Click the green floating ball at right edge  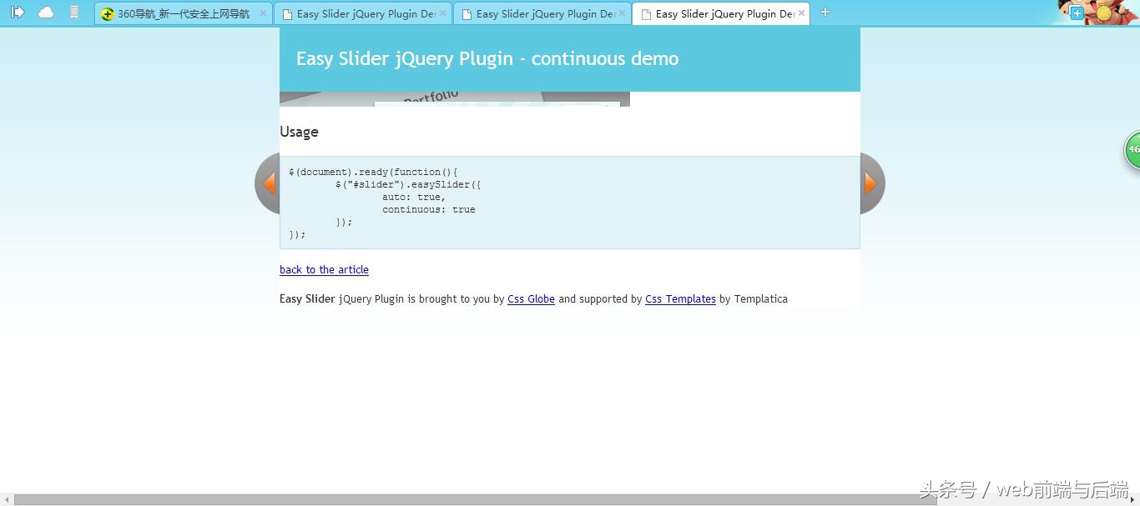[1132, 150]
